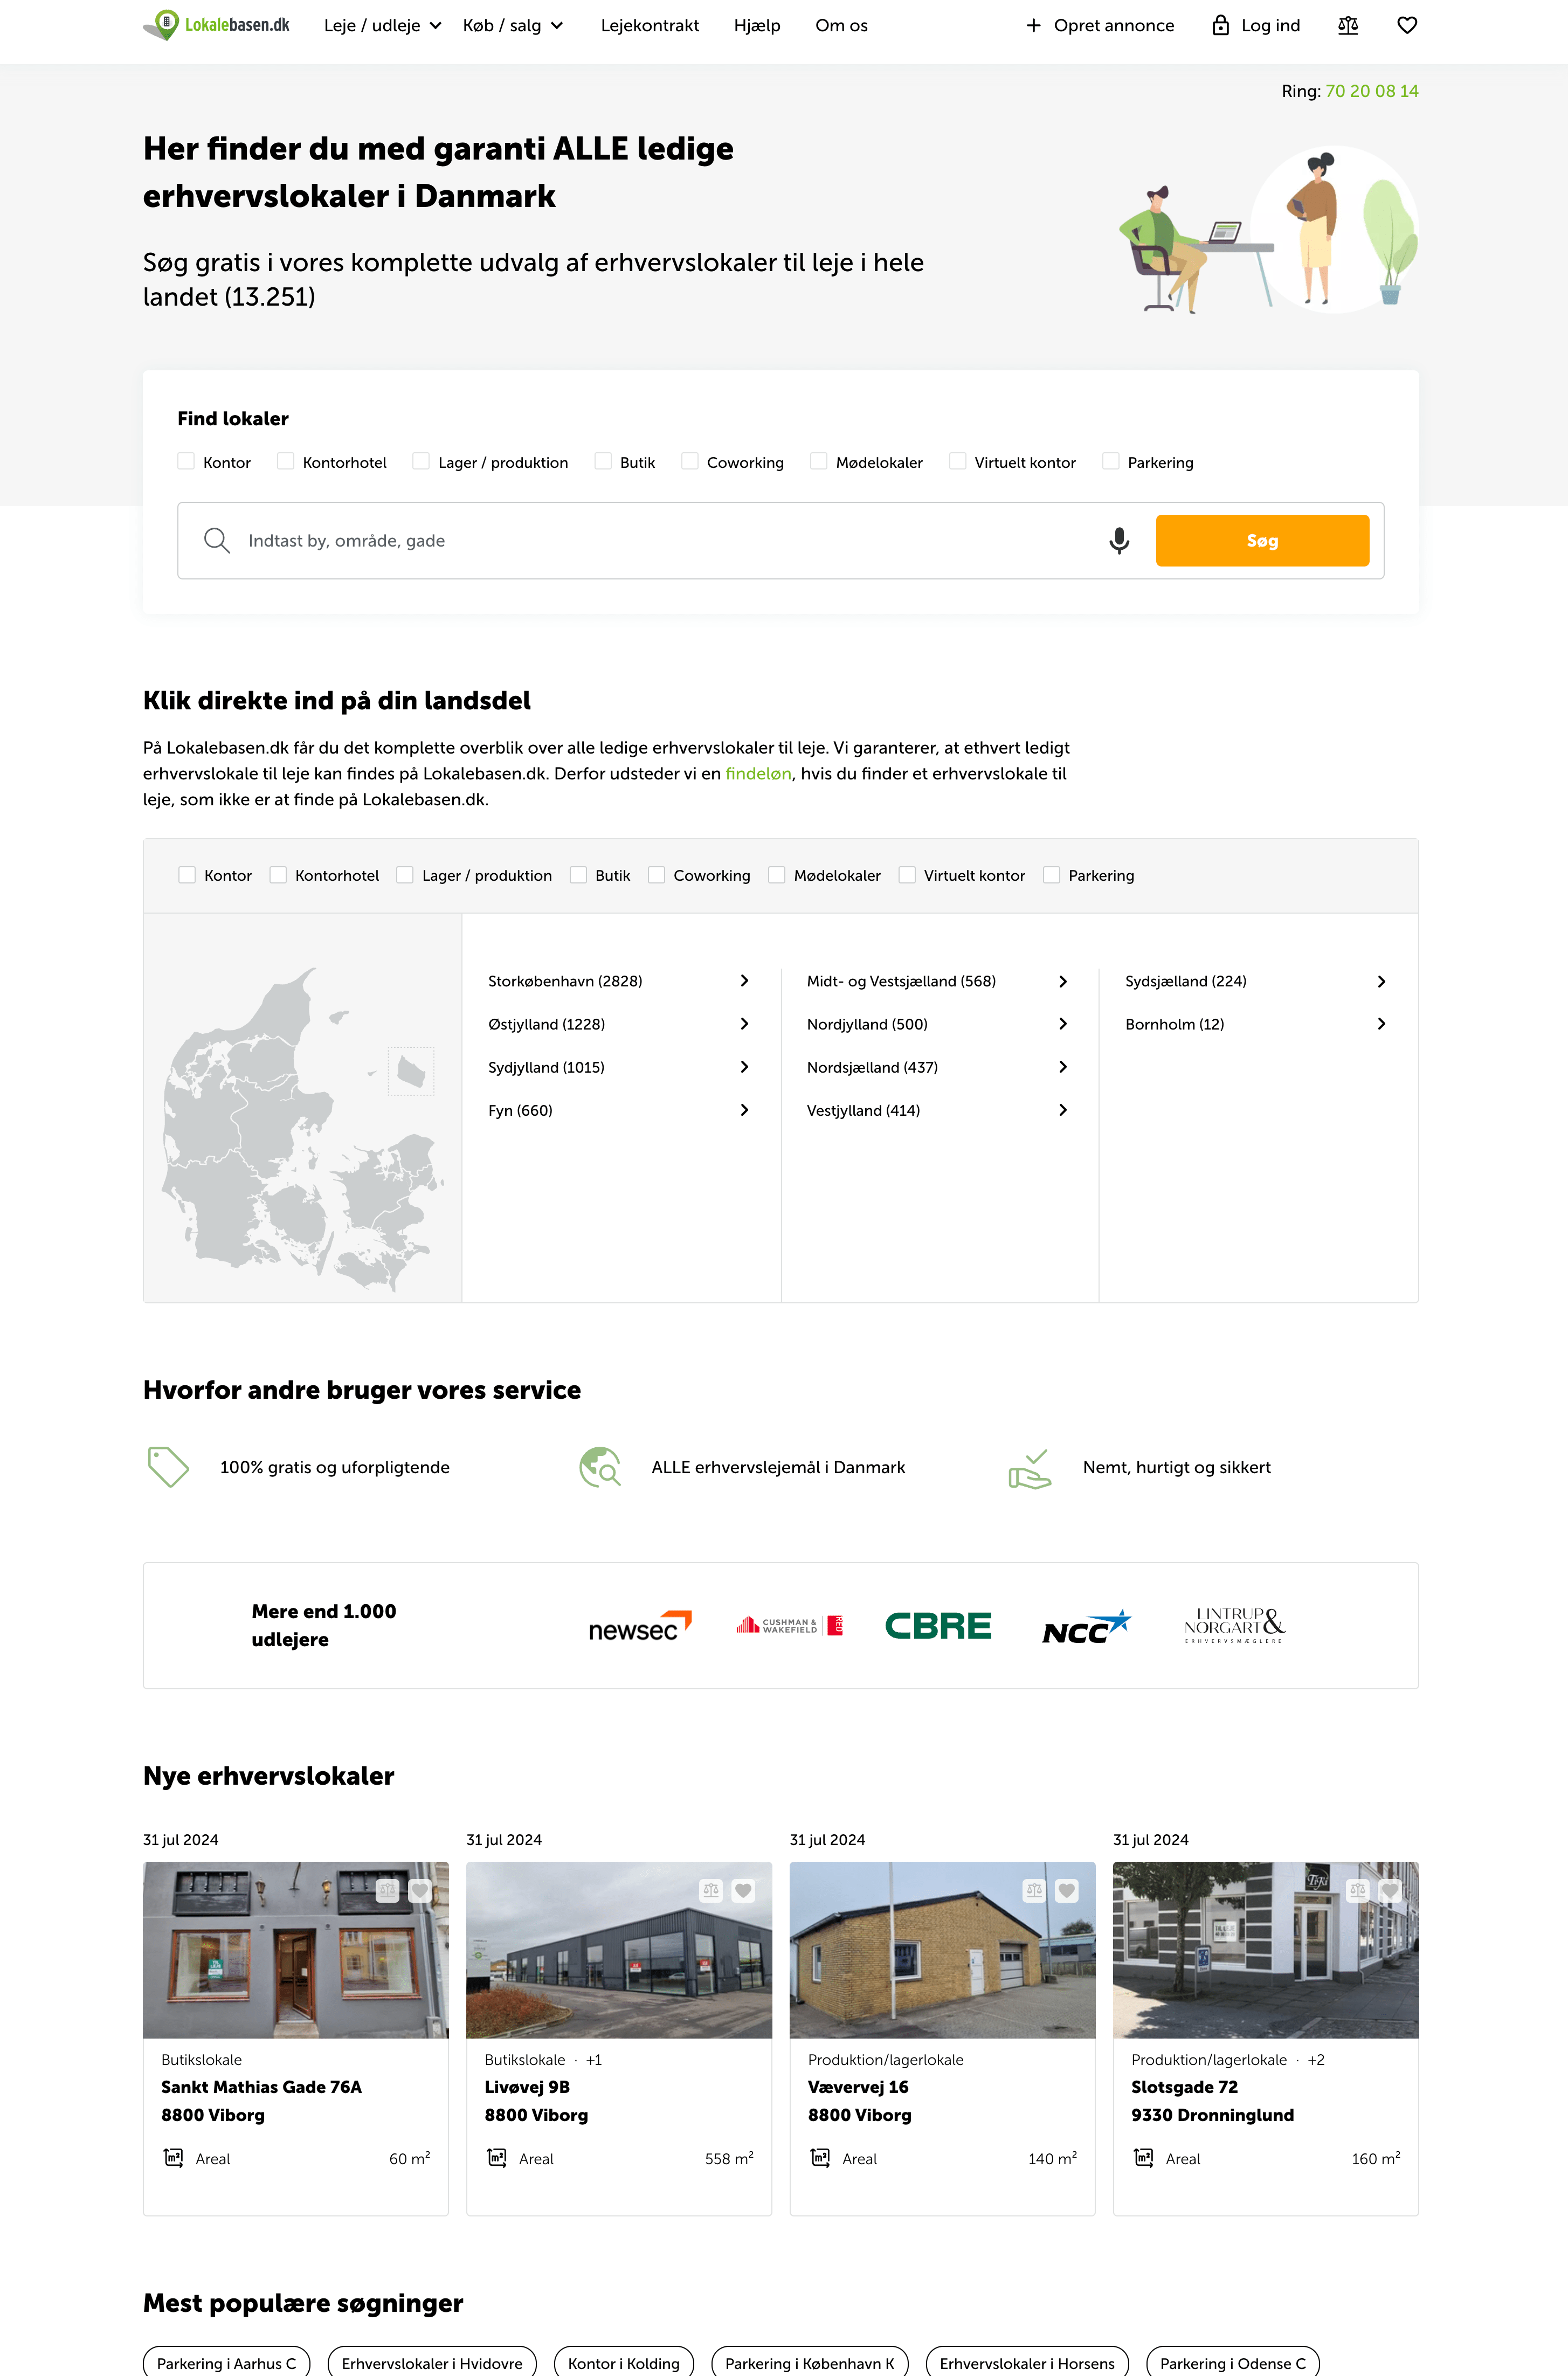Open Om os in top navigation
This screenshot has height=2376, width=1568.
842,26
